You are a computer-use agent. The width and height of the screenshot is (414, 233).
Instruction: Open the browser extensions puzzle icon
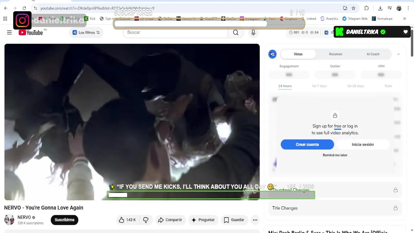366,8
